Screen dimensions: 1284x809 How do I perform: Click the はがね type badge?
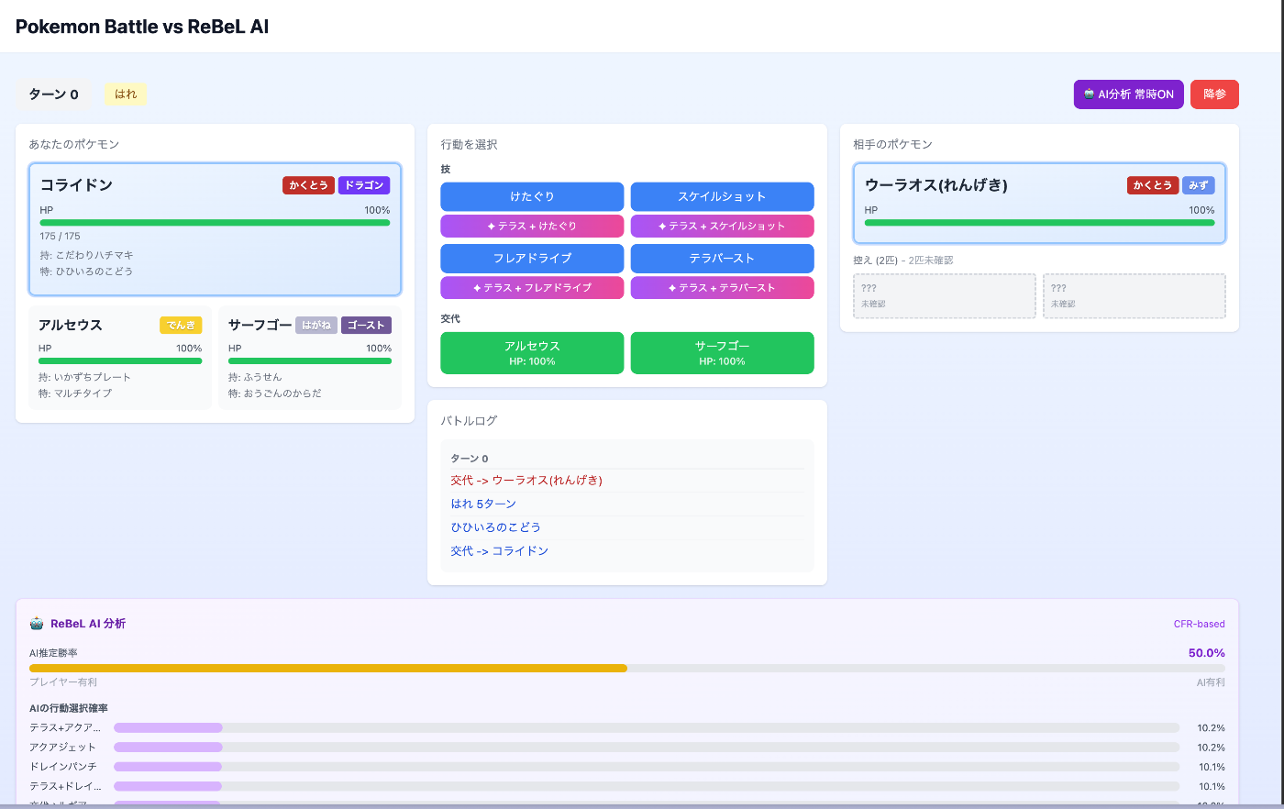316,325
